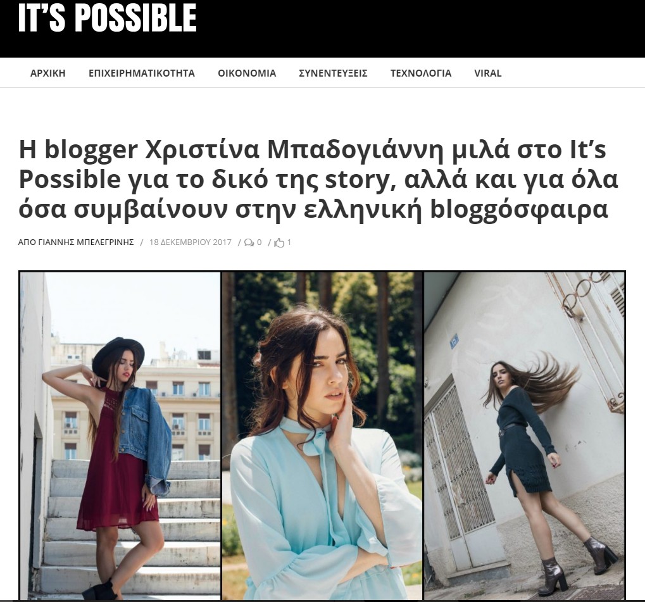The image size is (645, 602).
Task: Open the ΕΠΙΧΕΙΡΗΜΑΤΙΚΟΤΗΤΑ section
Action: coord(142,73)
